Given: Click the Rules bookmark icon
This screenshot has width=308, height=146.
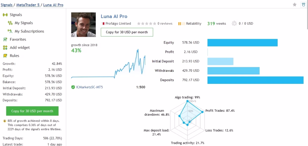Looking at the screenshot, I should coord(5,56).
